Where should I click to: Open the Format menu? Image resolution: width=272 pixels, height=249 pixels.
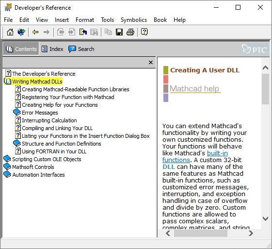point(85,20)
